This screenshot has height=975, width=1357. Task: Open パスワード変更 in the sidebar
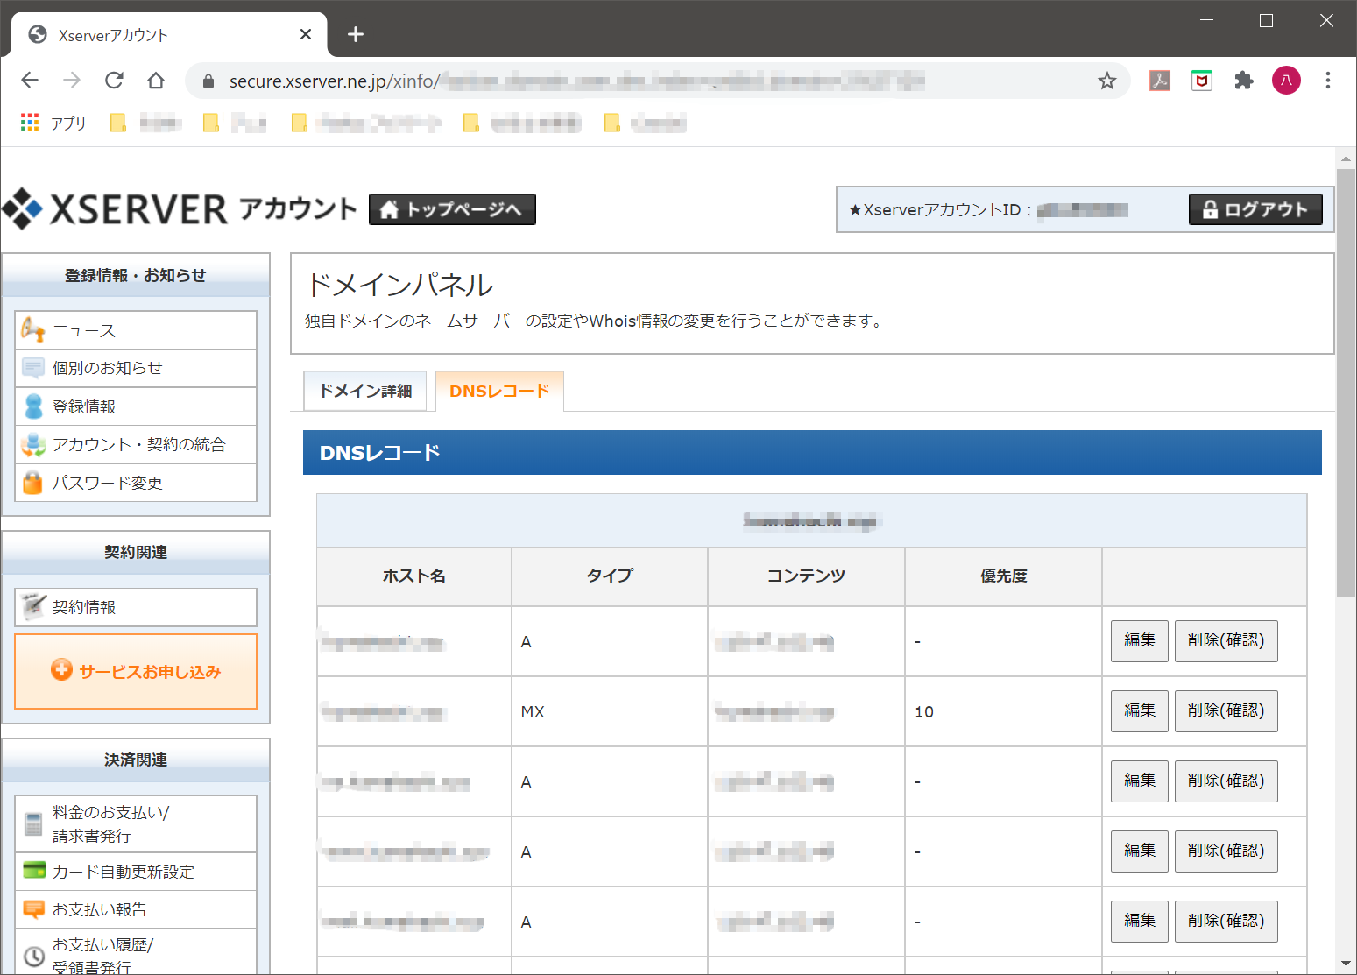[x=136, y=483]
